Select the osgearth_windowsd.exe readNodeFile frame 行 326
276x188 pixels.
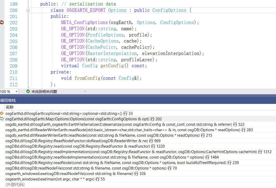pyautogui.click(x=75, y=174)
